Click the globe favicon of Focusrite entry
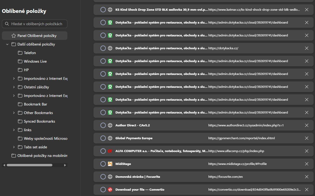This screenshot has height=196, width=315. (x=110, y=176)
